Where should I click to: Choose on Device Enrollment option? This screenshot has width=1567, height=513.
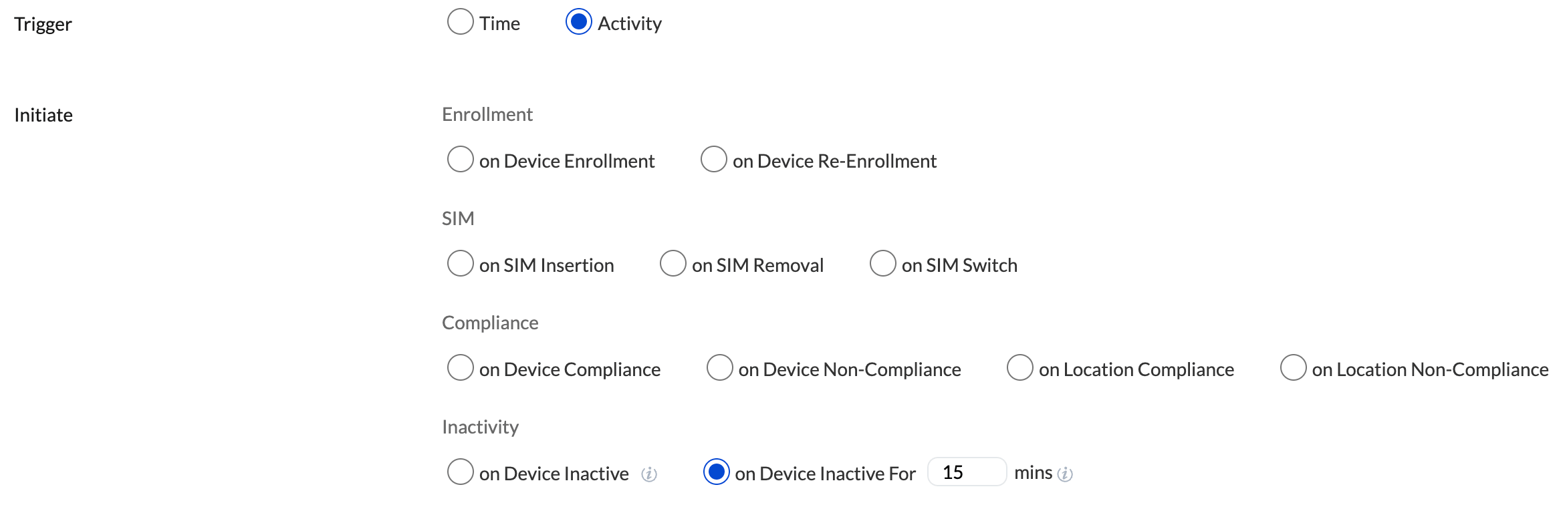pyautogui.click(x=460, y=160)
